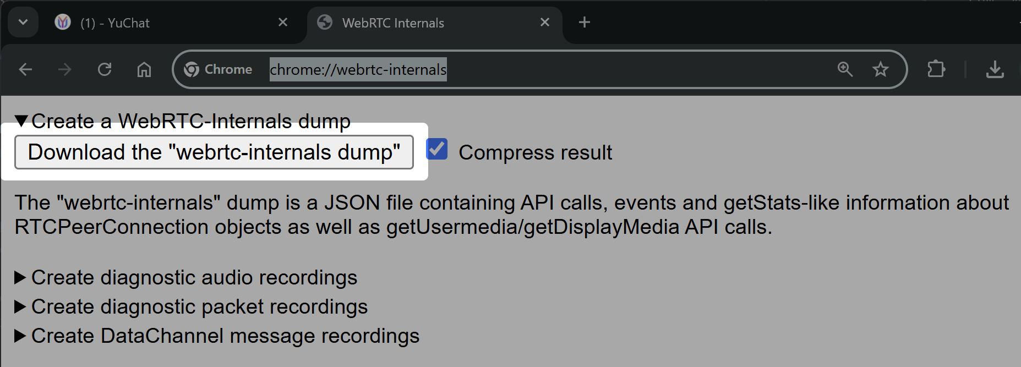Open the browser home page
Screen dimensions: 1021x367
[144, 69]
